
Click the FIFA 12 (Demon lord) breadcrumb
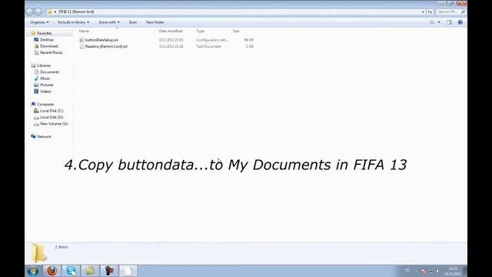coord(76,12)
